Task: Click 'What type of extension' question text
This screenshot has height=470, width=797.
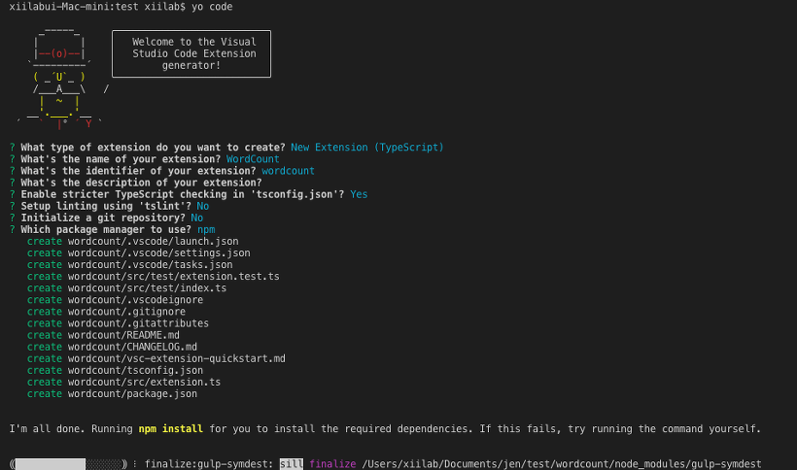Action: click(x=153, y=148)
